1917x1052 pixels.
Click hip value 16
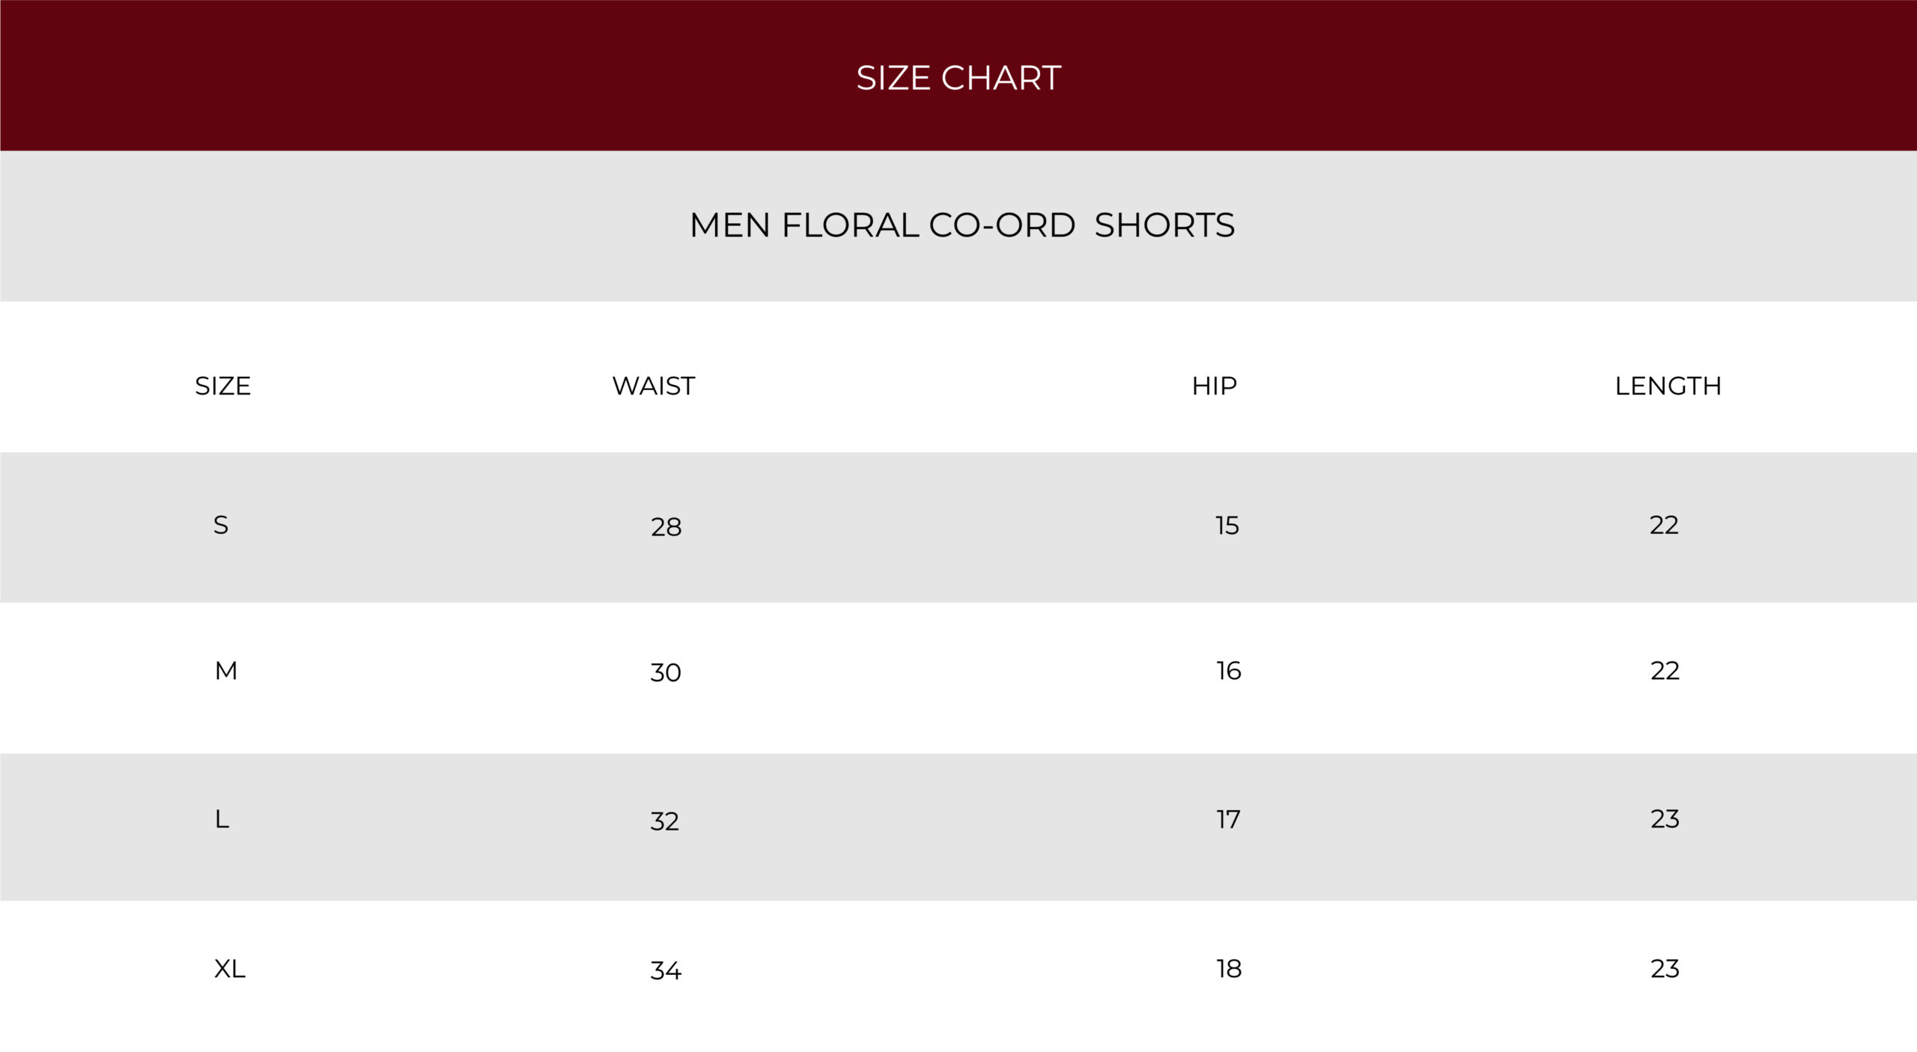point(1228,671)
